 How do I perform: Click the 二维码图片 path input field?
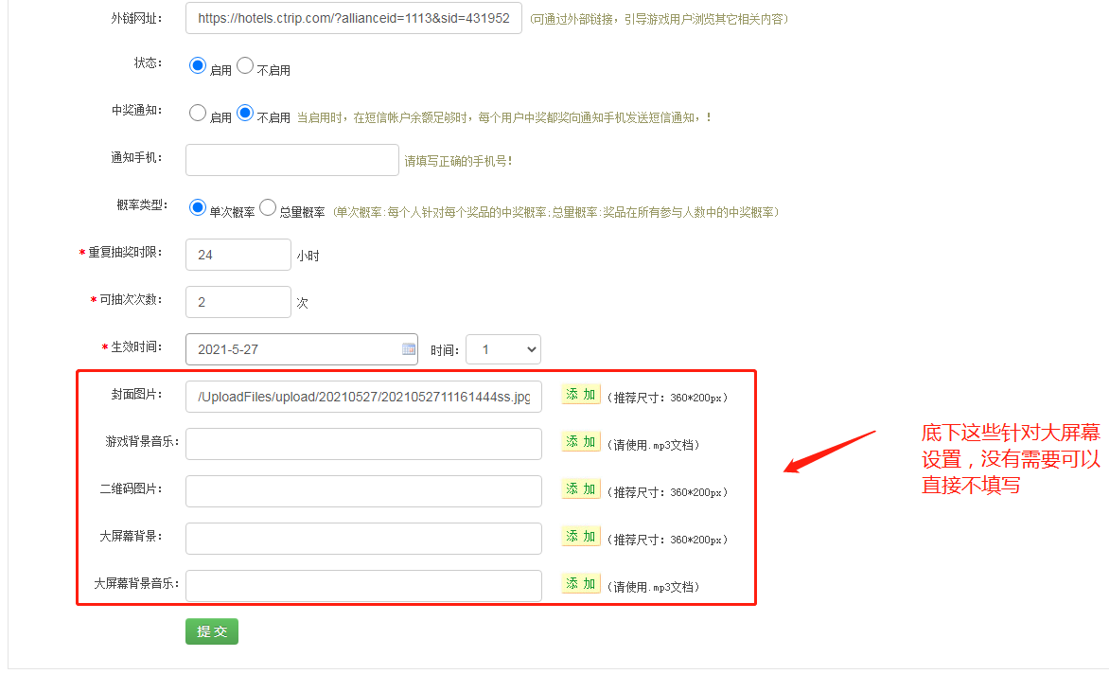[x=363, y=491]
